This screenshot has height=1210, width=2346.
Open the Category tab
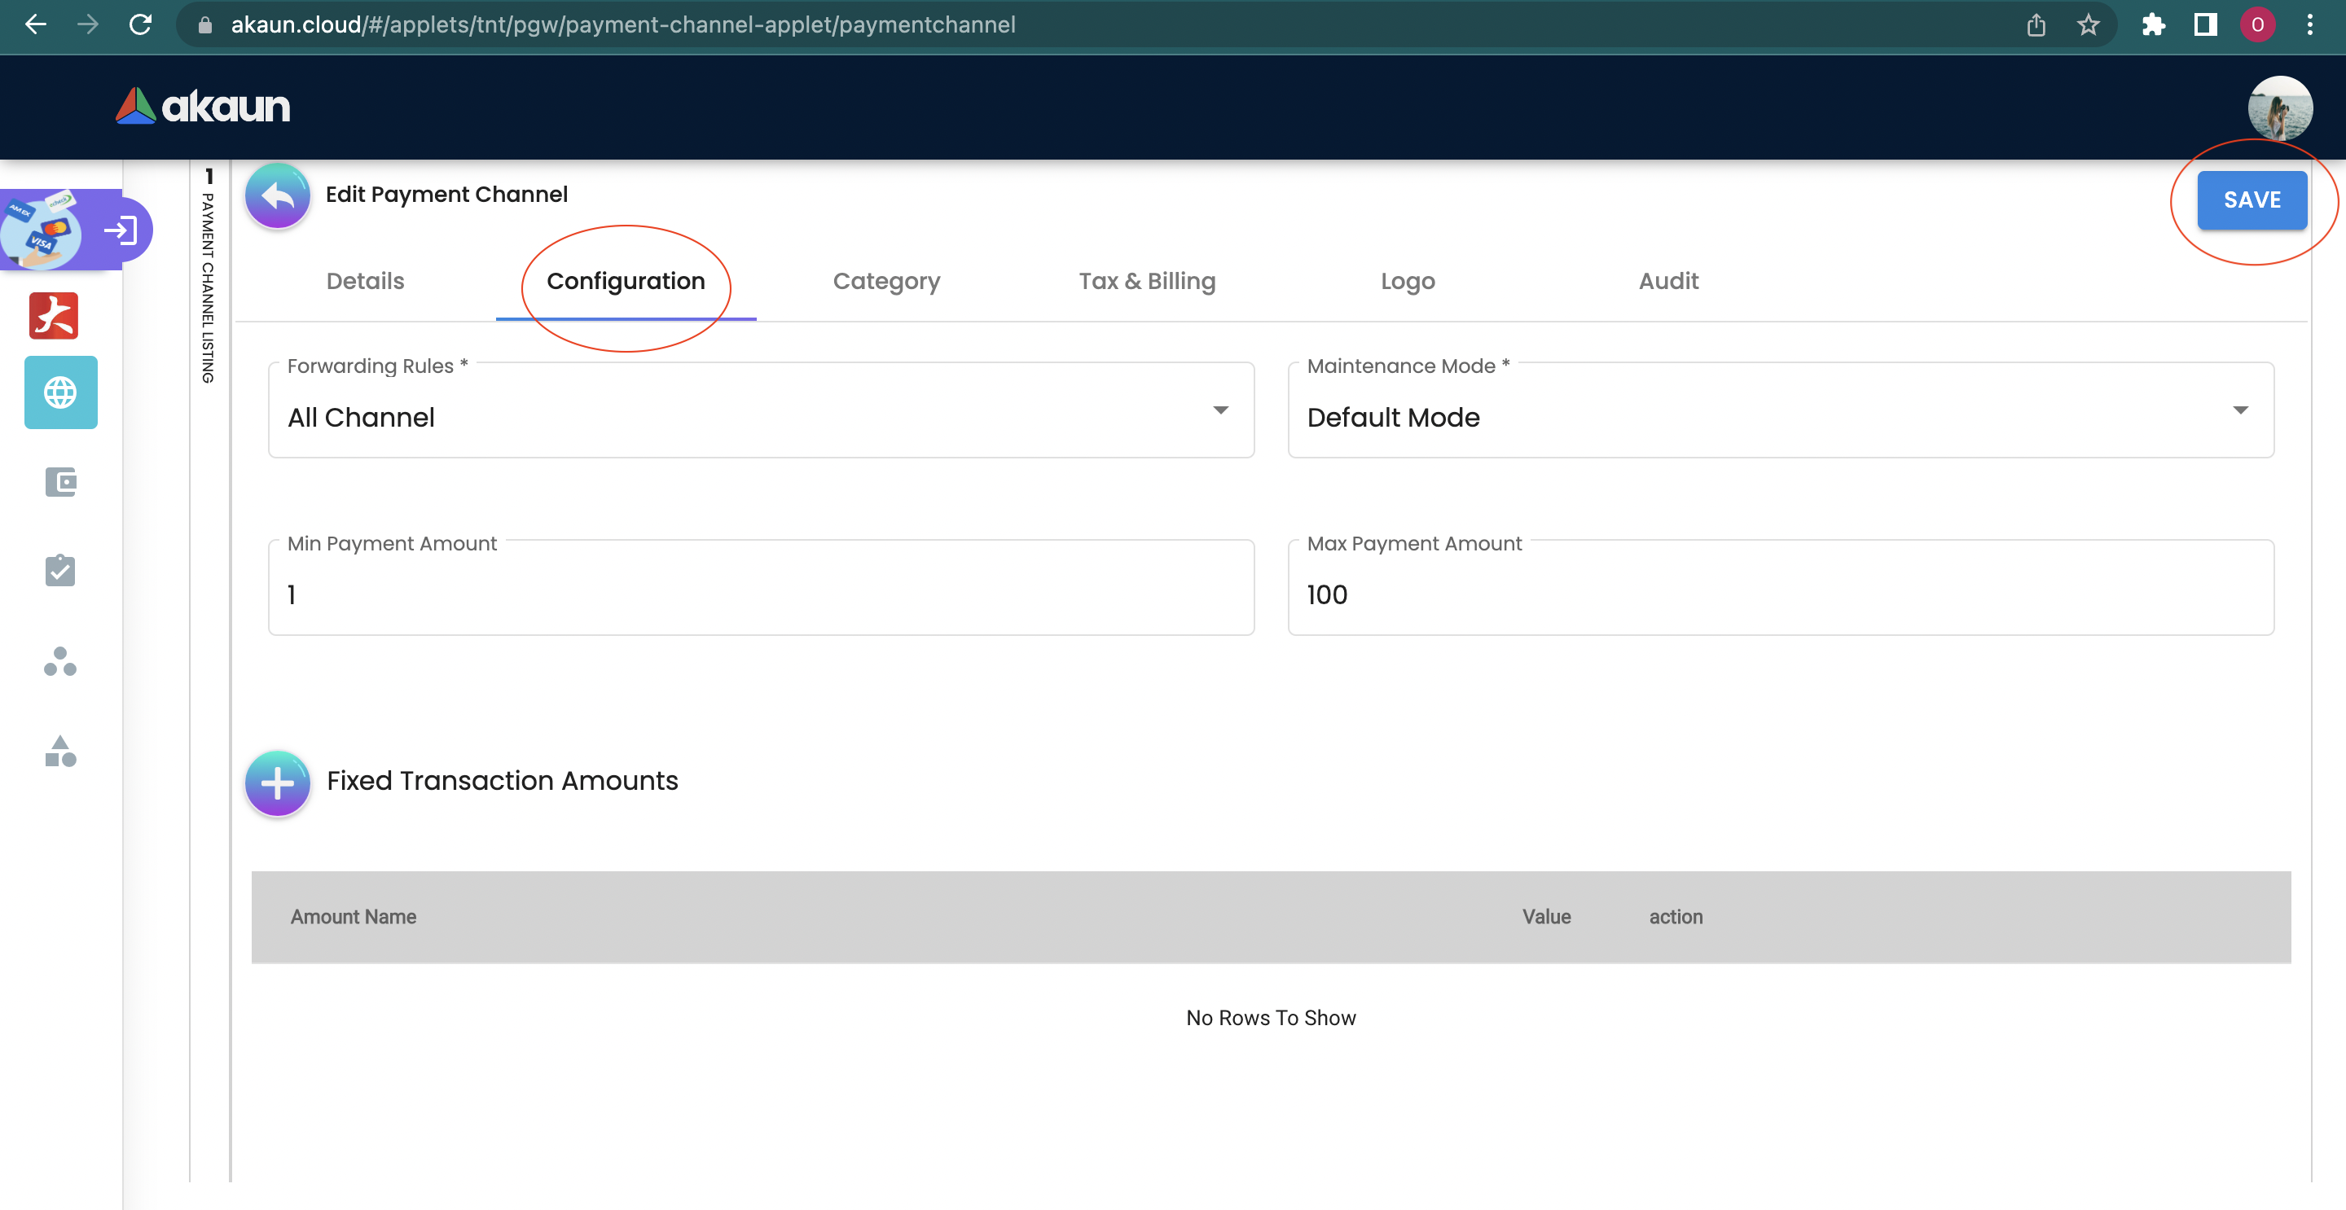coord(886,282)
